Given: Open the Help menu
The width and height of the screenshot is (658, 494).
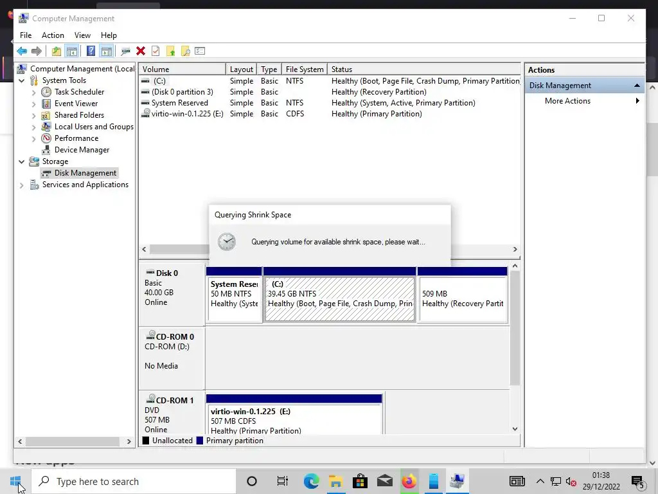Looking at the screenshot, I should [109, 35].
